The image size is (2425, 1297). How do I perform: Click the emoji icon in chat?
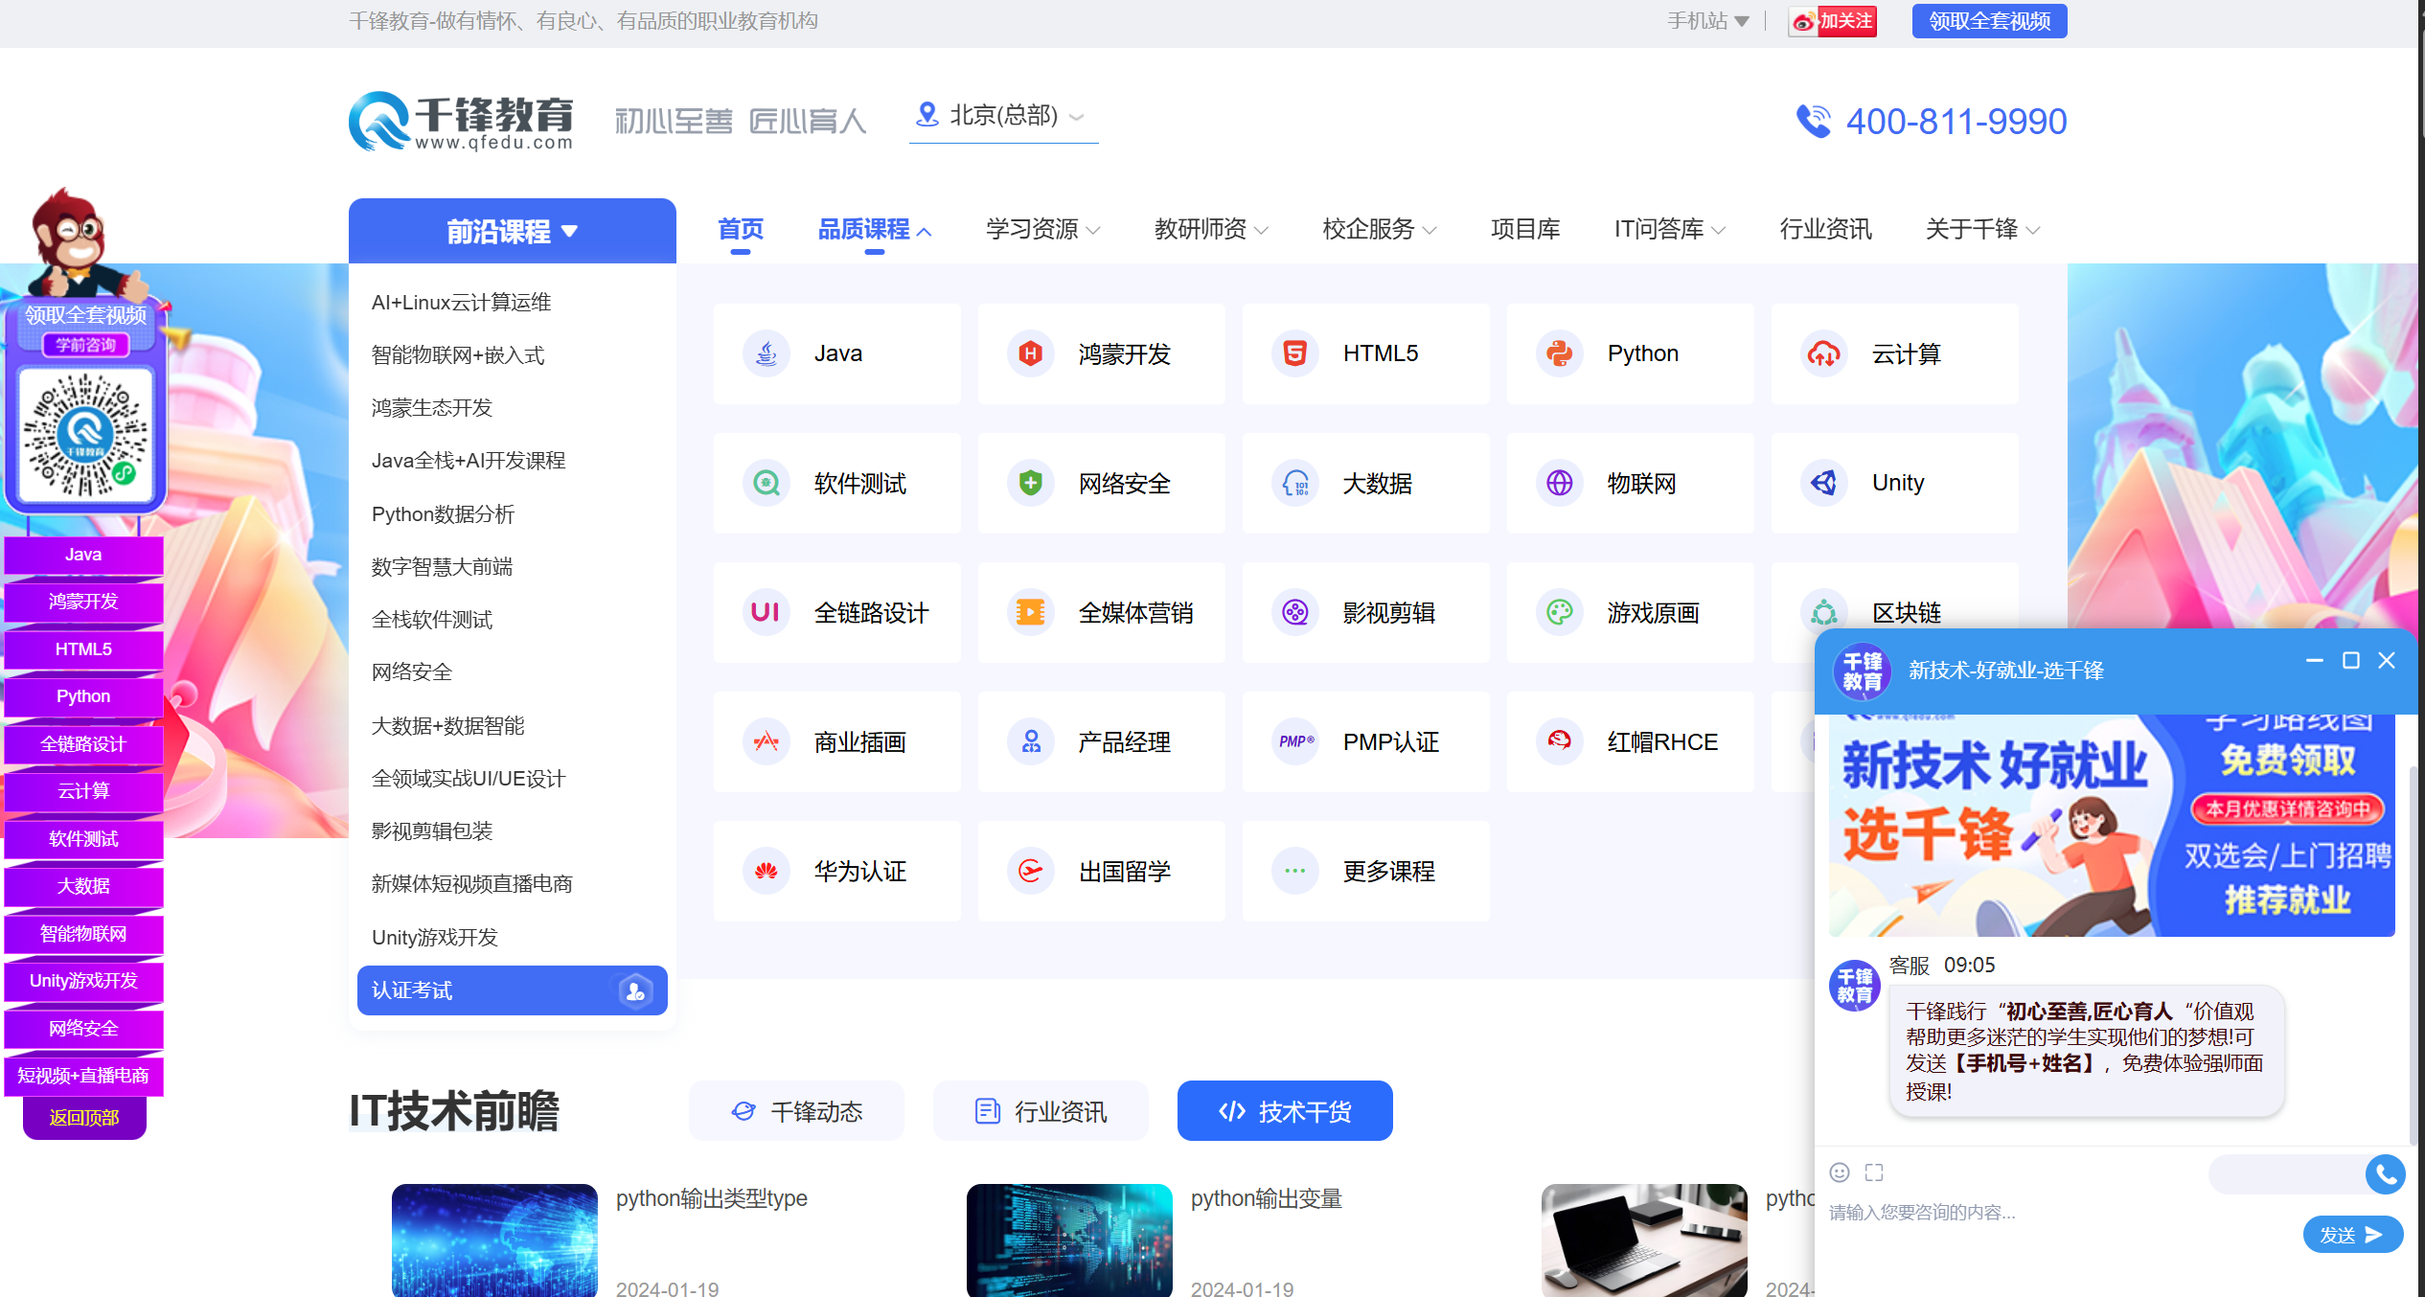point(1839,1172)
